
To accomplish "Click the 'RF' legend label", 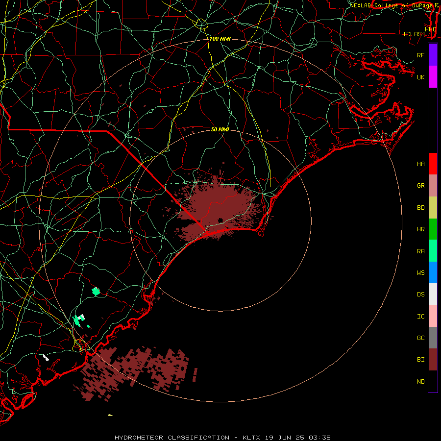I will [420, 55].
